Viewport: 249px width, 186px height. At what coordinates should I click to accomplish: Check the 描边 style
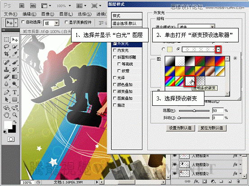[x=115, y=105]
